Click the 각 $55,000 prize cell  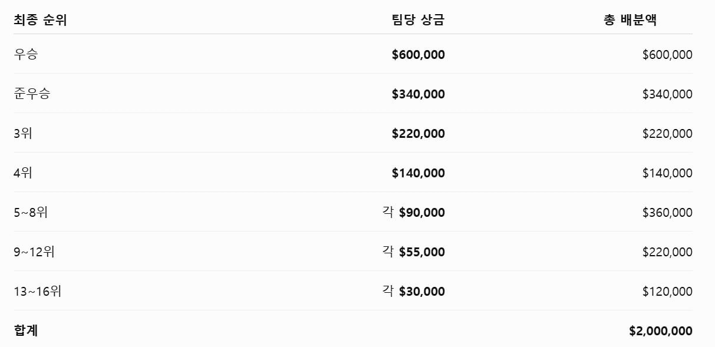414,252
